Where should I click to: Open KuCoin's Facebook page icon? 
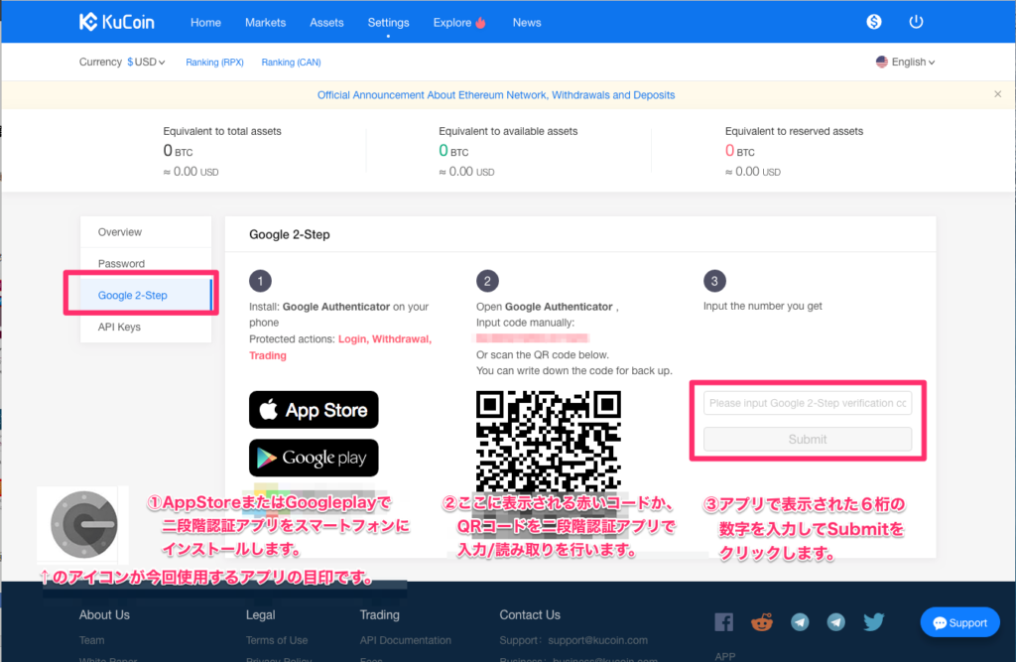pyautogui.click(x=723, y=622)
